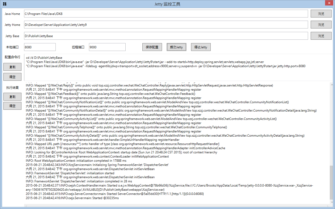Copy the 配置命令行 command text

click(x=12, y=67)
